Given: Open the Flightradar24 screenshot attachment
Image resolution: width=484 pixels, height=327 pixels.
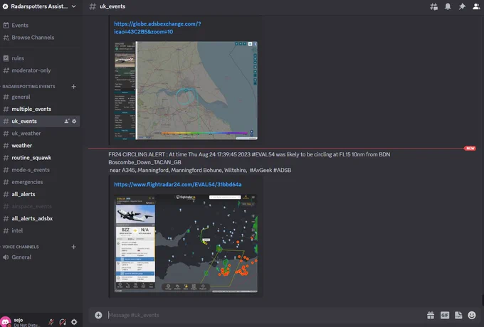Looking at the screenshot, I should click(x=186, y=244).
